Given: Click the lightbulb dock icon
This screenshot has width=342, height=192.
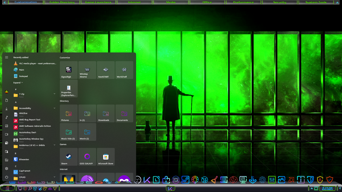Looking at the screenshot, I should [195, 180].
